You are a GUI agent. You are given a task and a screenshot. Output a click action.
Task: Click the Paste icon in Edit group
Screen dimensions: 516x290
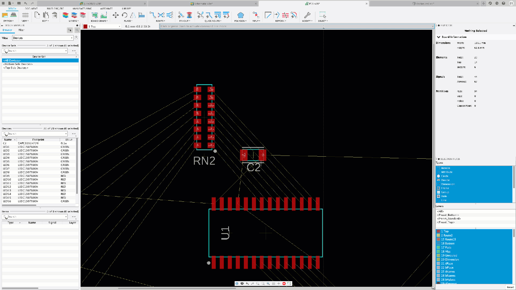pos(46,15)
